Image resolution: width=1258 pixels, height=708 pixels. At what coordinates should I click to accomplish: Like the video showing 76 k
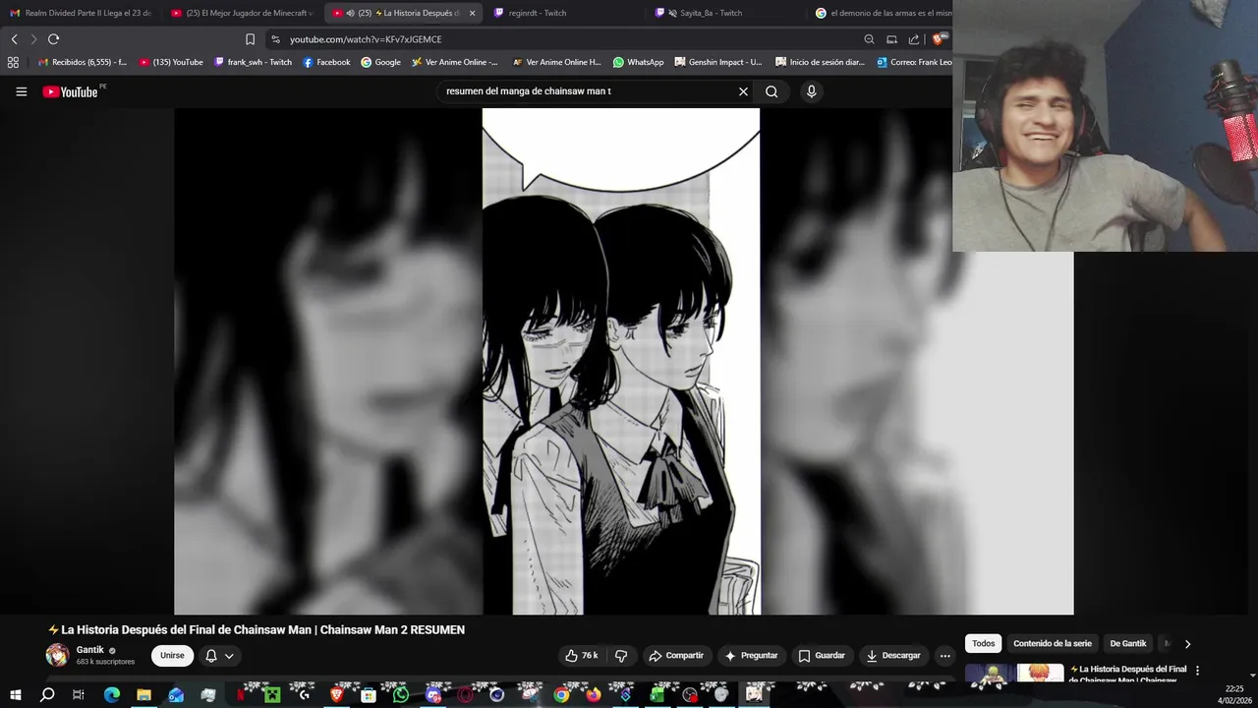pos(581,656)
